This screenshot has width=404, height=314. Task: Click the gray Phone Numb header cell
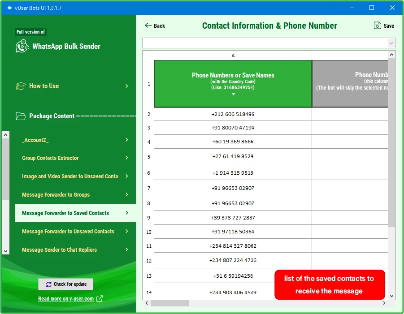[x=350, y=84]
